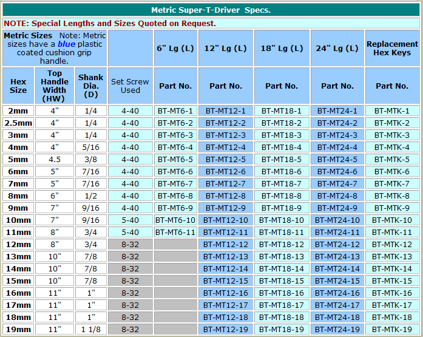Select part number BT-MT18-14
The width and height of the screenshot is (423, 337).
[x=282, y=268]
